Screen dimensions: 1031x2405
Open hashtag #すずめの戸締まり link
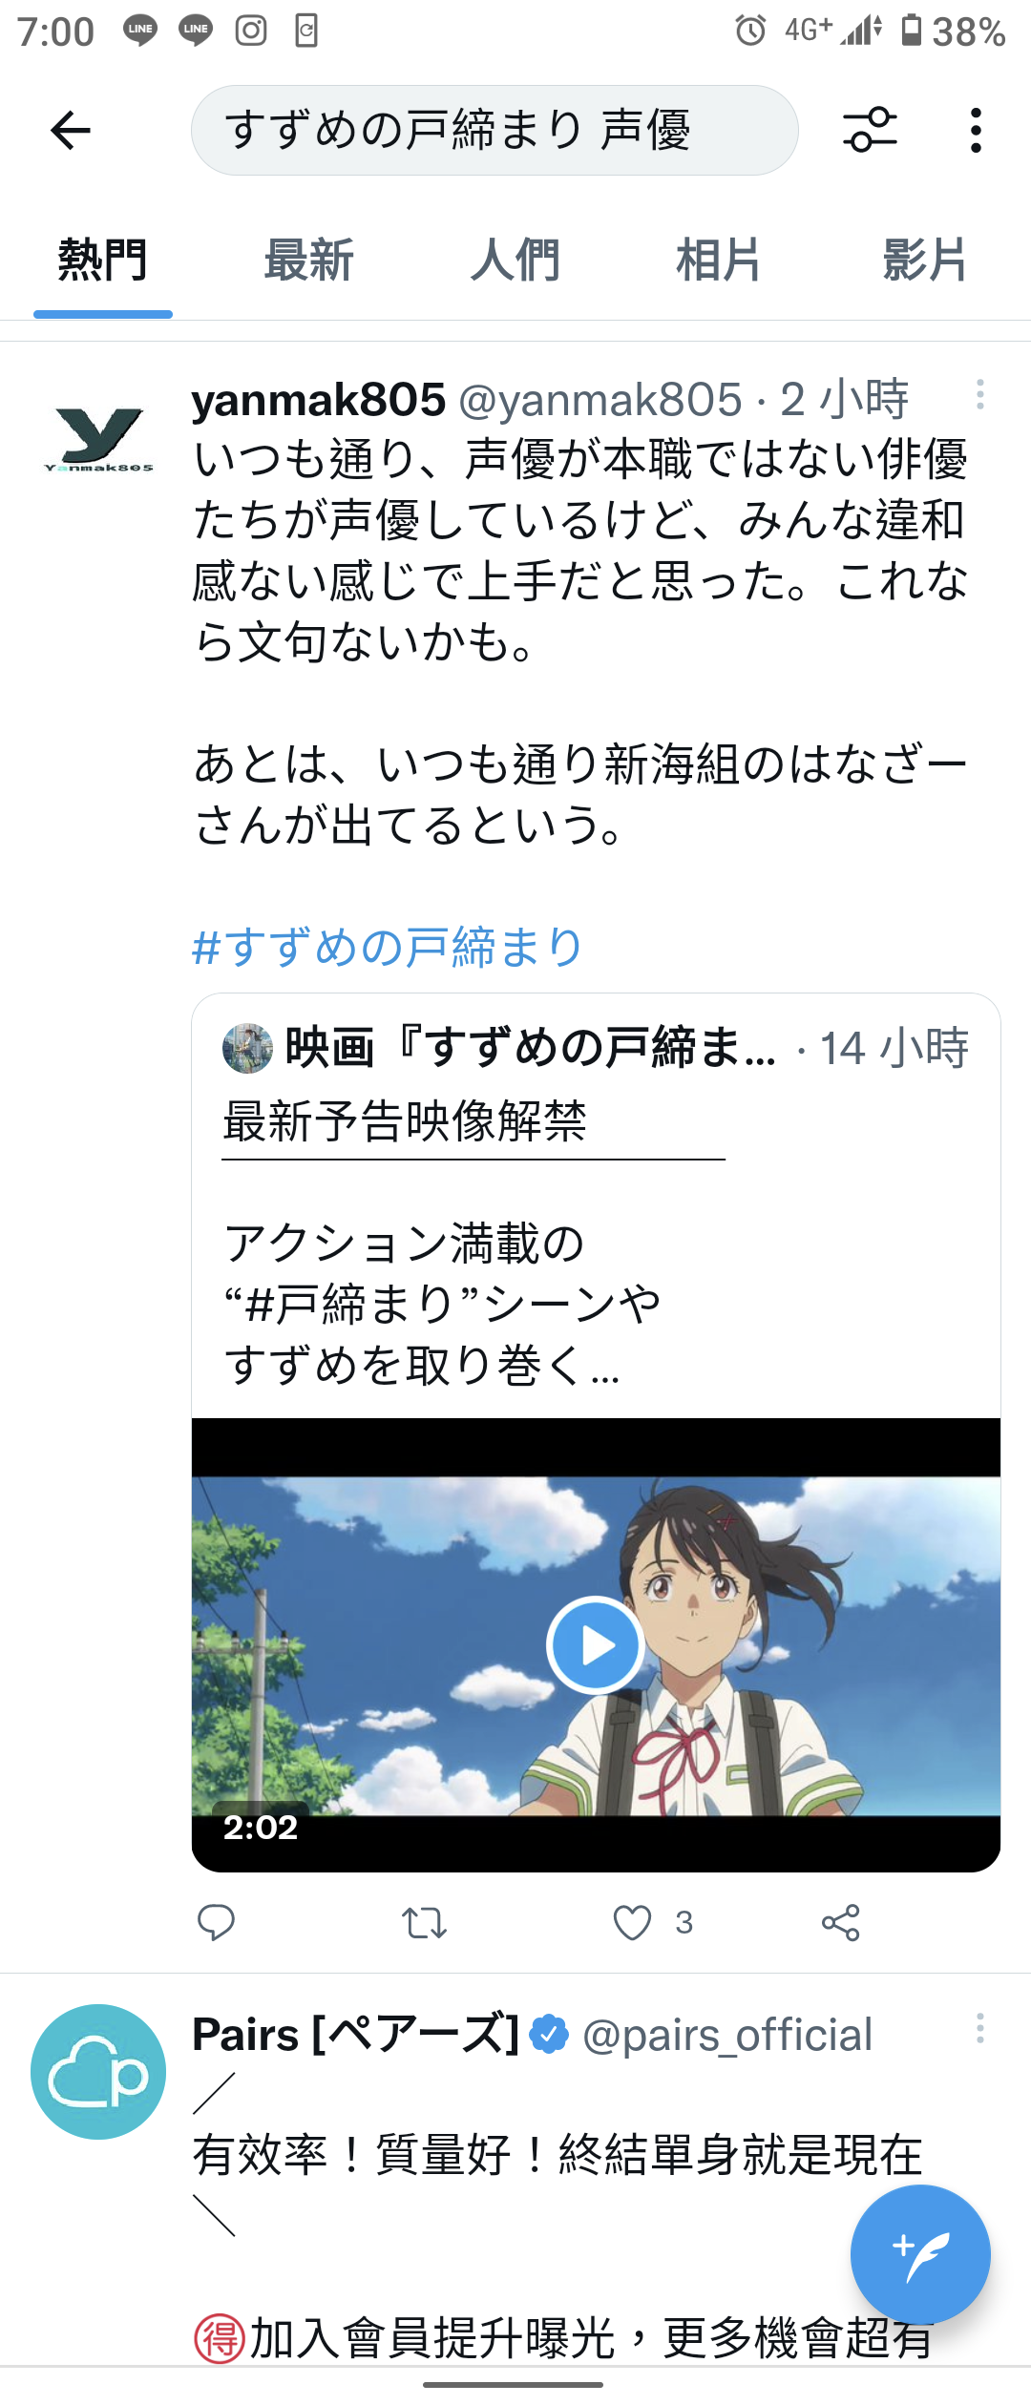(x=388, y=947)
